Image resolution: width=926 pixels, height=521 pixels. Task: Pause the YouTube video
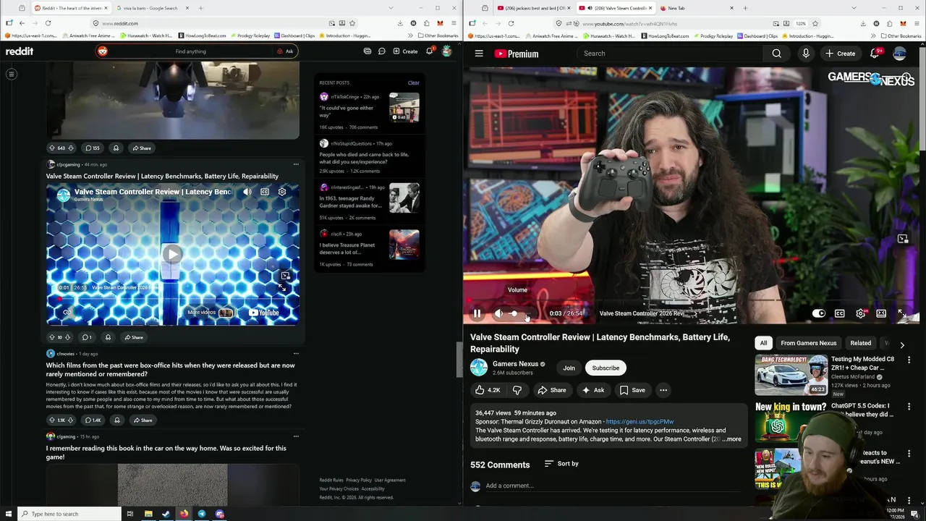click(477, 313)
